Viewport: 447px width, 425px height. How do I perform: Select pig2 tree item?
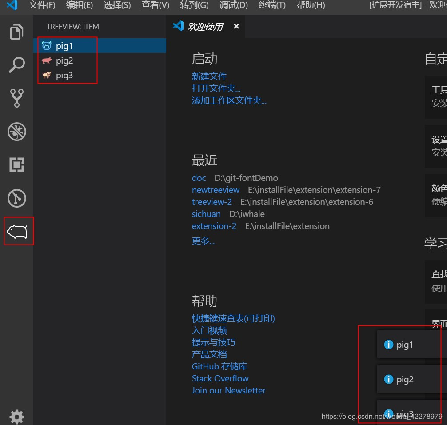pyautogui.click(x=100, y=60)
